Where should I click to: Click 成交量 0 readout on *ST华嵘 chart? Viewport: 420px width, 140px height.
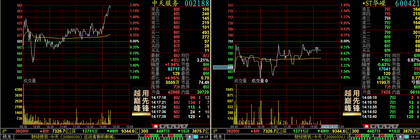pos(260,81)
